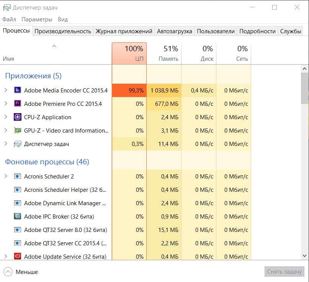Viewport: 309px width, 282px height.
Task: Select the Adobe Dynamic Link Manager name
Action: 65,203
